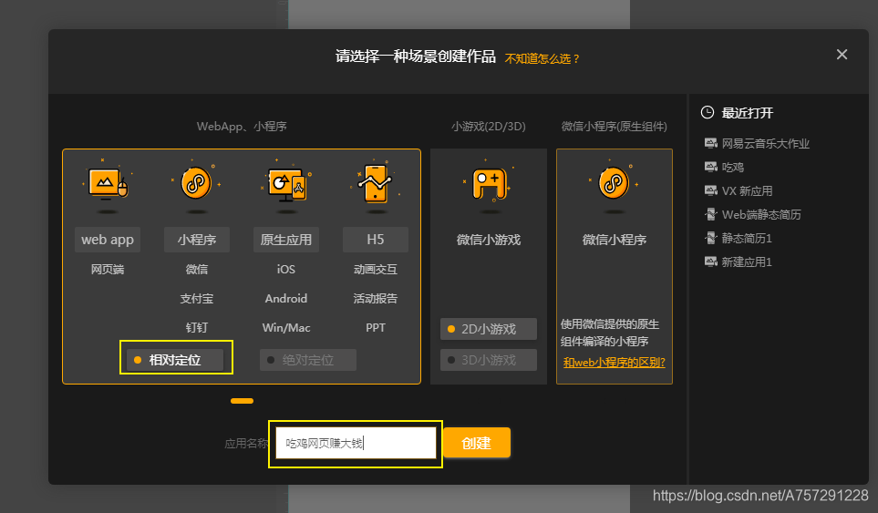Open recent project 静态简历1
Screen dimensions: 878x513
(747, 238)
